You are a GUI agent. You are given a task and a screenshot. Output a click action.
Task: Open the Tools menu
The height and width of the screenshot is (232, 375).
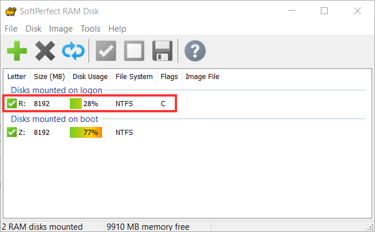[90, 29]
